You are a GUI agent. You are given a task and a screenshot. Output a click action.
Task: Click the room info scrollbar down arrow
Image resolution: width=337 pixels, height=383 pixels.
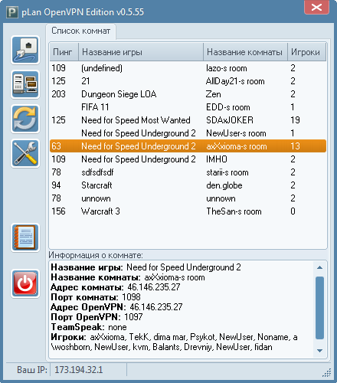[319, 351]
